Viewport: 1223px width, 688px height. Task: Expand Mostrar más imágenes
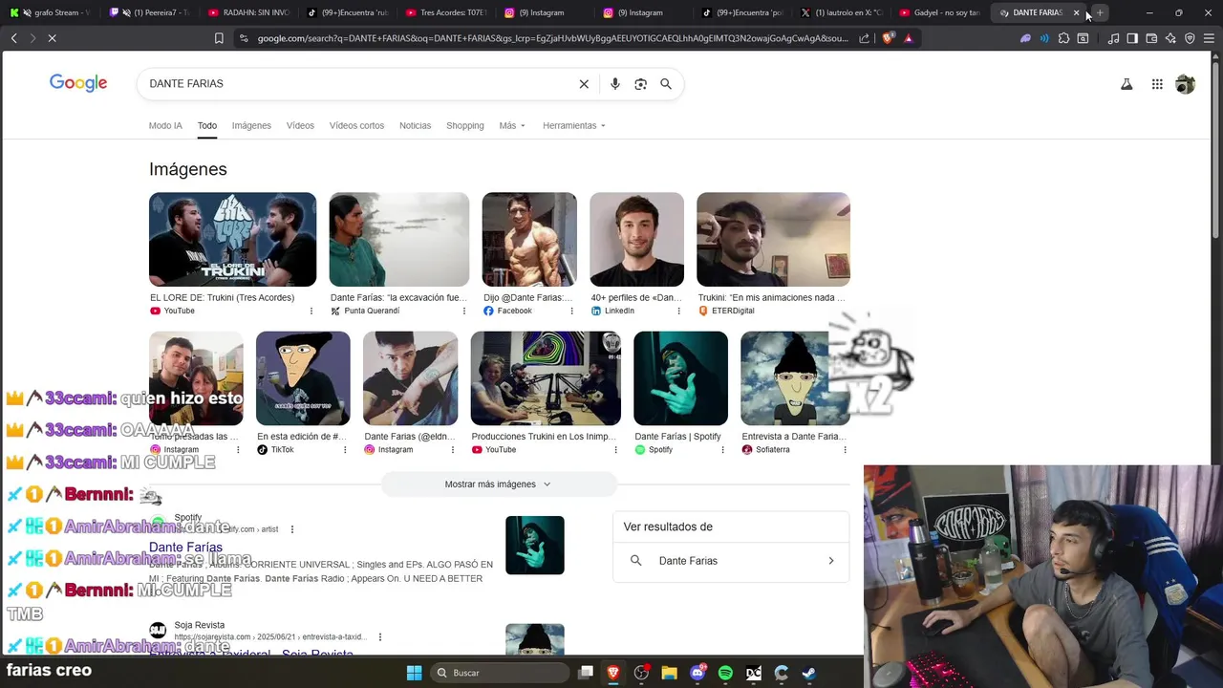(x=498, y=484)
